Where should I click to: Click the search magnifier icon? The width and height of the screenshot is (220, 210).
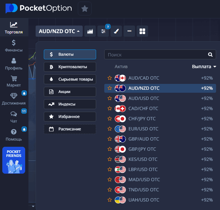[210, 54]
